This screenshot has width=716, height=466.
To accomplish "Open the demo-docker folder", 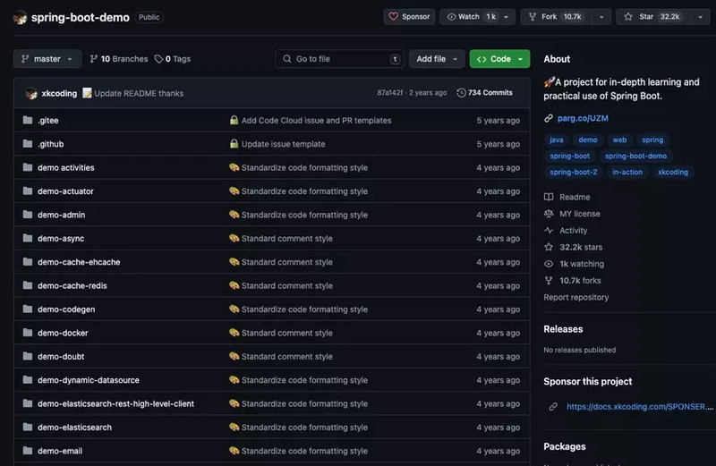I will tap(63, 333).
